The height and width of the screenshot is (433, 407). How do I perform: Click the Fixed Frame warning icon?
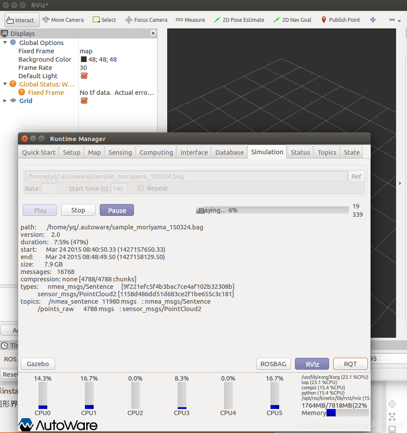point(21,92)
